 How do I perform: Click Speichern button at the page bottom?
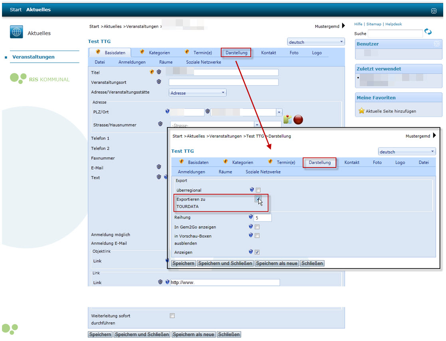[100, 334]
